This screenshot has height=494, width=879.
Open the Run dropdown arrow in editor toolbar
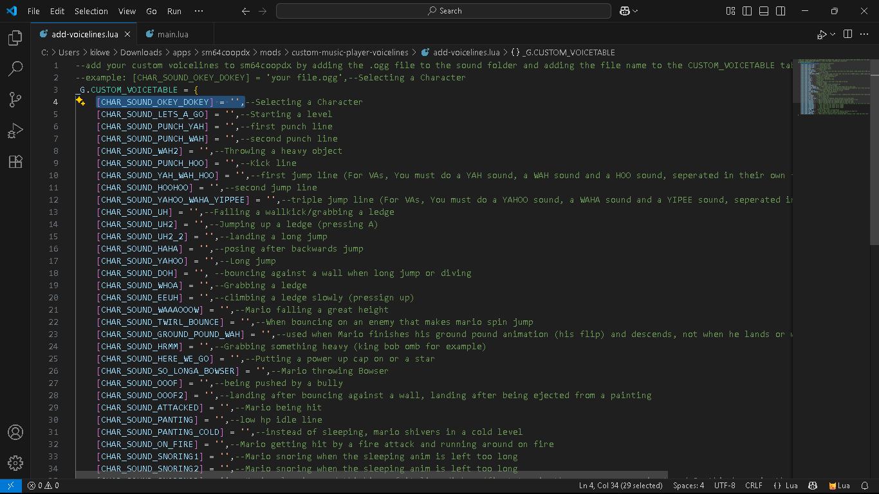(x=833, y=34)
